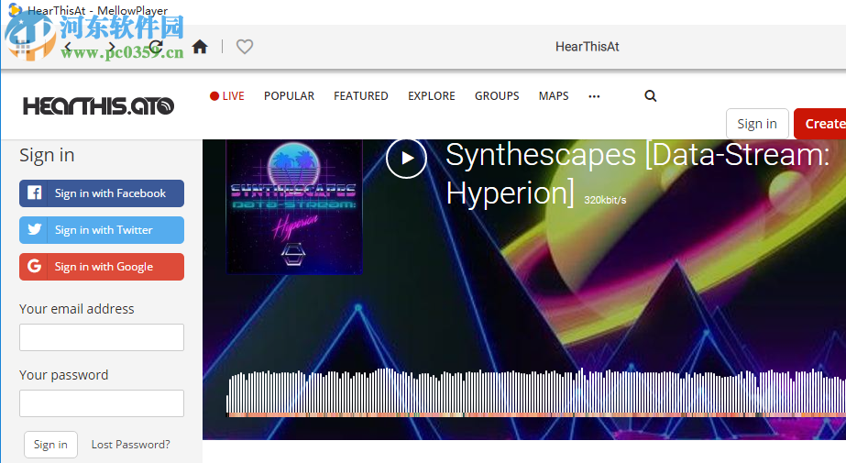Open the LIVE section
Viewport: 846px width, 463px height.
(x=226, y=96)
